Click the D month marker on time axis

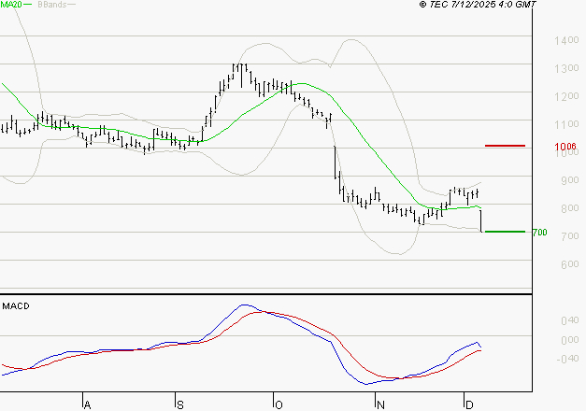(469, 405)
